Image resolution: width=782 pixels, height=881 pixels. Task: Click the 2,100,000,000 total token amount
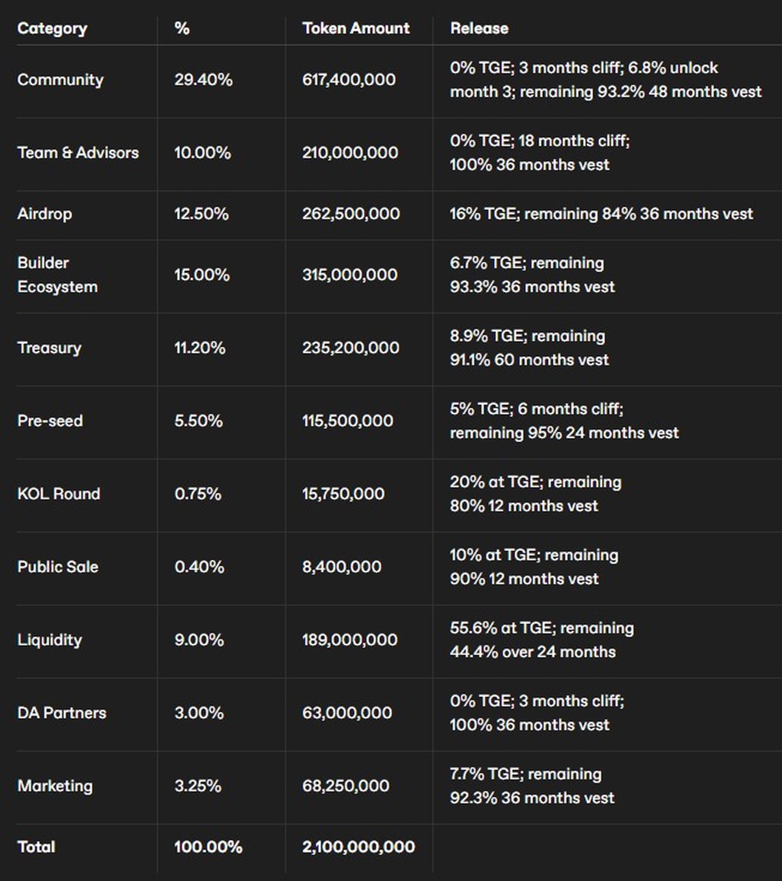click(x=358, y=846)
